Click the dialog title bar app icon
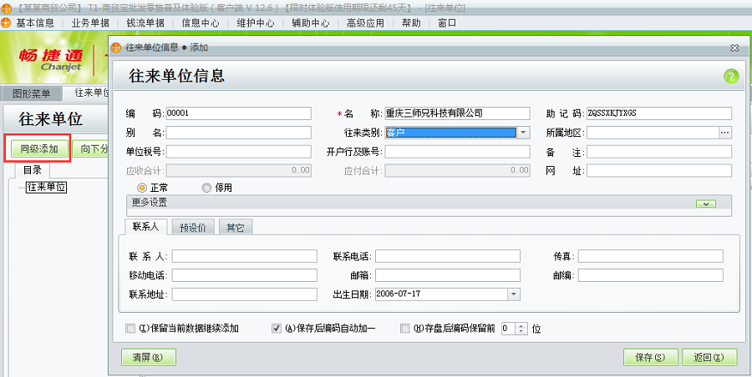752x377 pixels. pos(116,48)
